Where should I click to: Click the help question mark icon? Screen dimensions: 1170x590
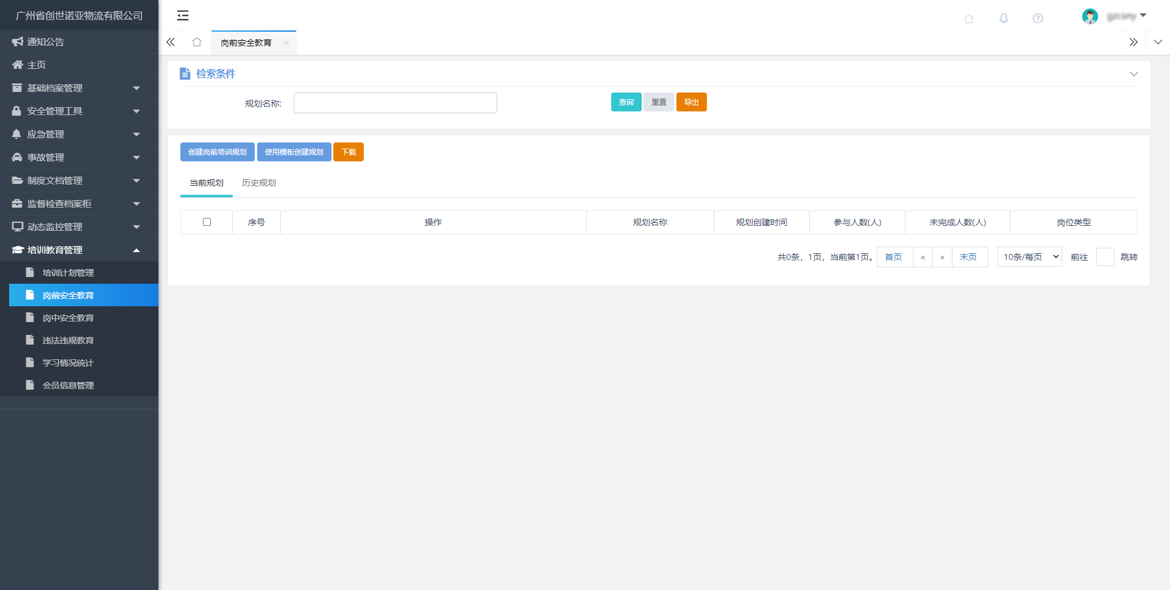(x=1037, y=18)
